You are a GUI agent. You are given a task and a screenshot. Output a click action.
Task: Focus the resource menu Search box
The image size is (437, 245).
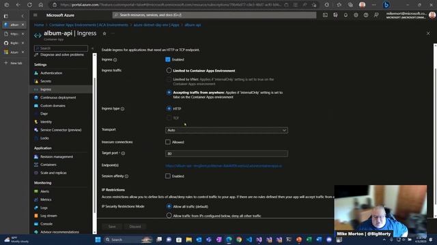[61, 48]
